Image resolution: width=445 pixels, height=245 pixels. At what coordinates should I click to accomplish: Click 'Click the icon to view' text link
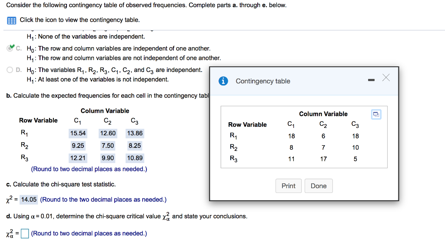coord(80,20)
